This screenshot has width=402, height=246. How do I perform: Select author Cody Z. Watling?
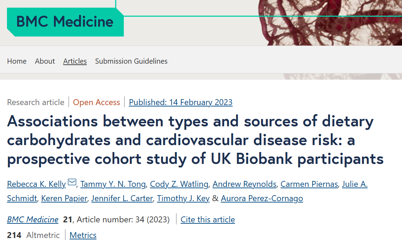tap(179, 184)
